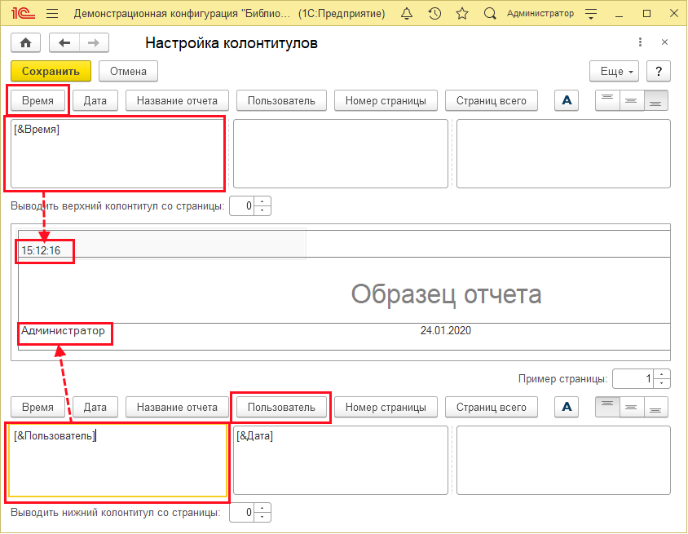Decrease the header start page number
Viewport: 688px width, 534px height.
[262, 210]
